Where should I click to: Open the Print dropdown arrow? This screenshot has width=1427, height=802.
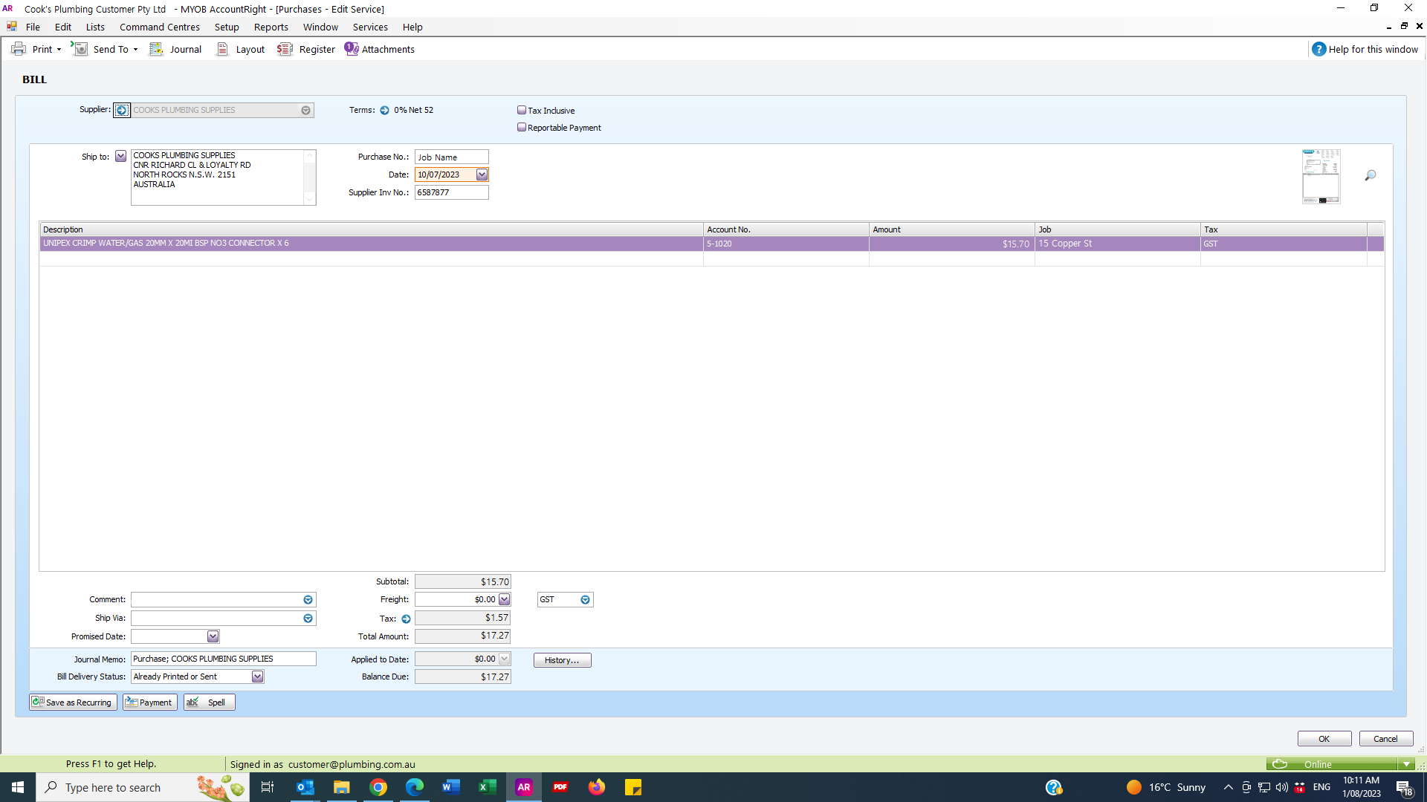click(x=59, y=50)
